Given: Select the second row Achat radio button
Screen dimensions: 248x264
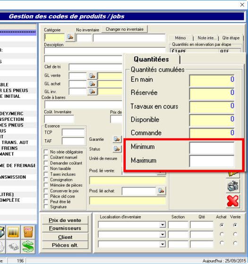Looking at the screenshot, I should 222,234.
